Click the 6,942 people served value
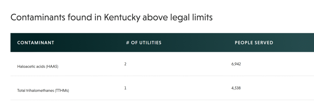 point(236,64)
